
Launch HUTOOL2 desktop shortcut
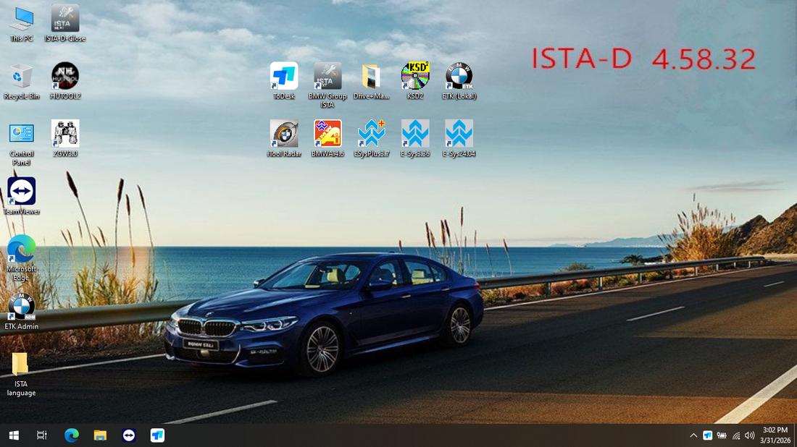point(65,82)
